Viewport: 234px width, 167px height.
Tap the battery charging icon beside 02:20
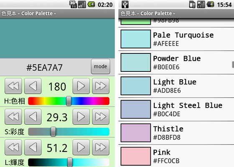(91, 5)
